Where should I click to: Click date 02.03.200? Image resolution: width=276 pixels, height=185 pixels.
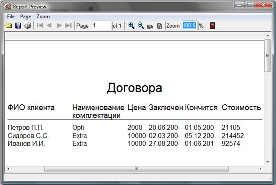click(x=163, y=136)
